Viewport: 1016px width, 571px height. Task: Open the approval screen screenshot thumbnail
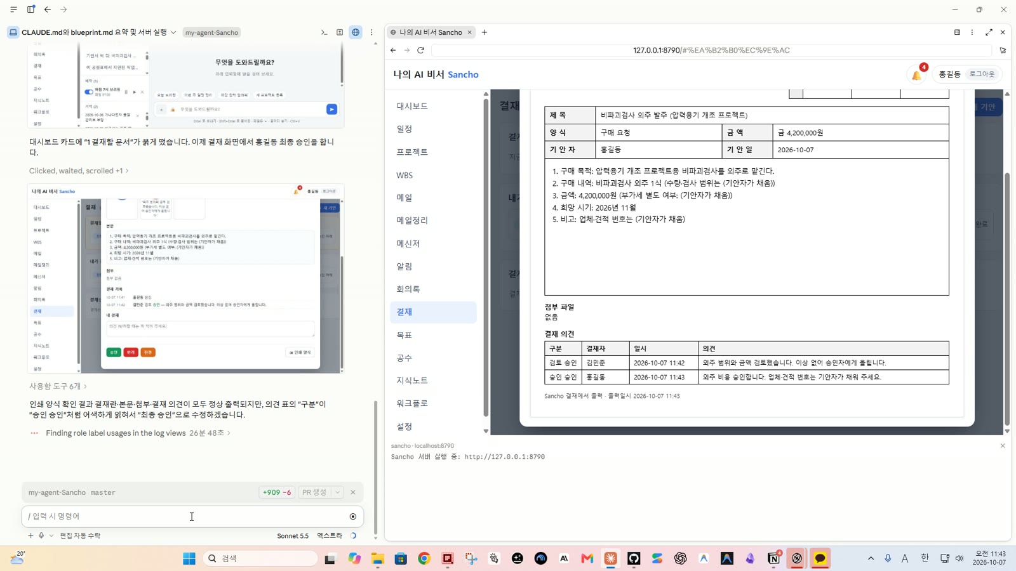(x=185, y=279)
